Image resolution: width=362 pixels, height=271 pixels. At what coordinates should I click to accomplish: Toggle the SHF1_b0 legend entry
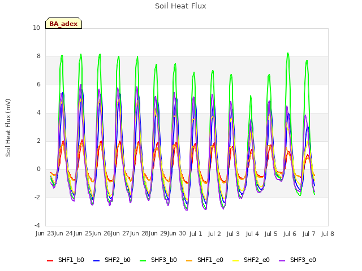[x=66, y=260]
